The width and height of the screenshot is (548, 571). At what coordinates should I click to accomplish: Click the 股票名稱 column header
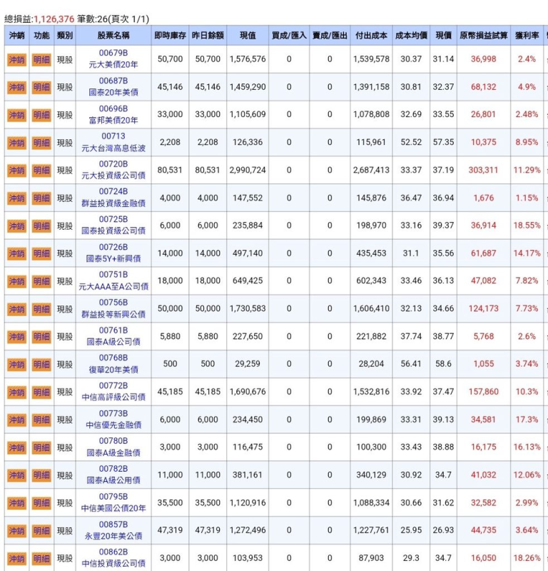(x=113, y=35)
